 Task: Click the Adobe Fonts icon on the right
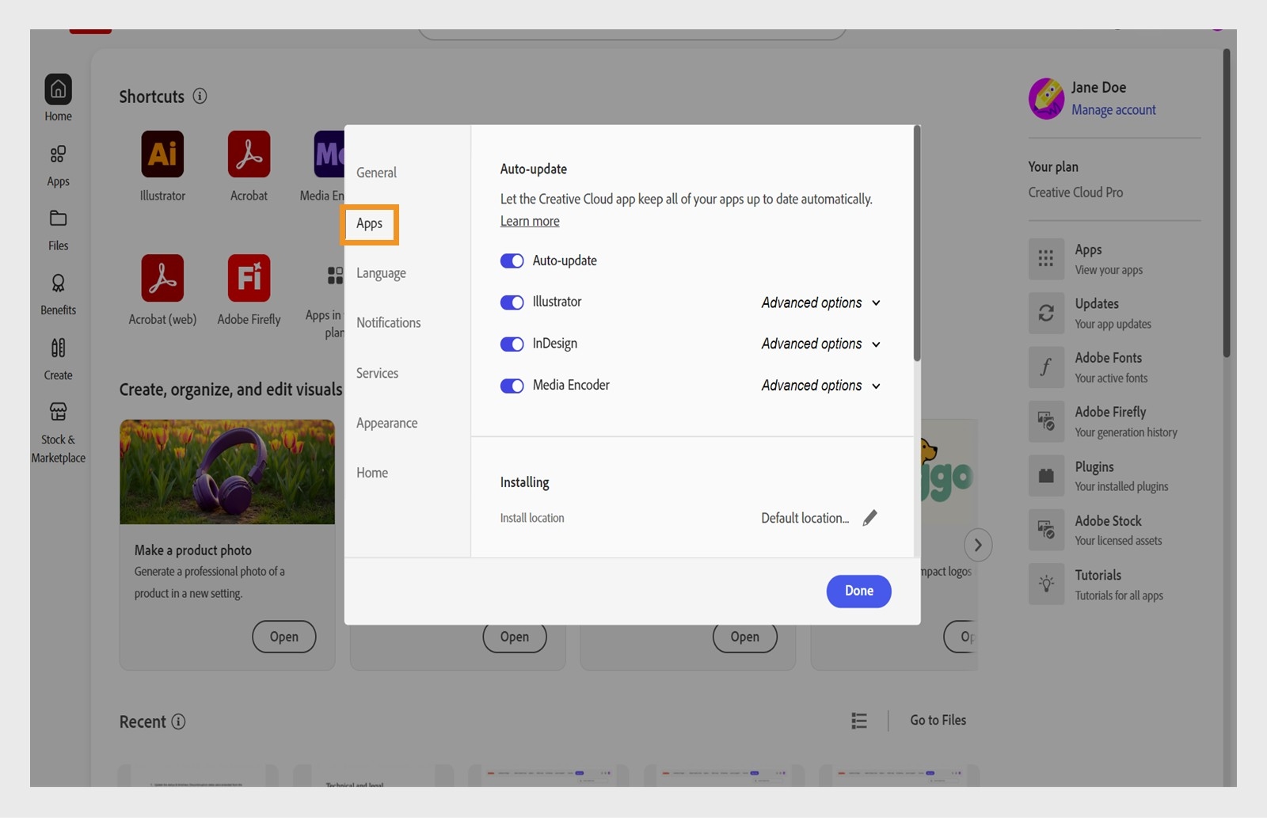(x=1045, y=367)
